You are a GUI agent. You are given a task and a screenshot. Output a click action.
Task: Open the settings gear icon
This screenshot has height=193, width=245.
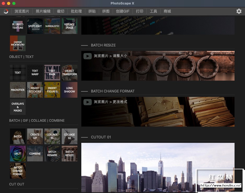point(239,11)
